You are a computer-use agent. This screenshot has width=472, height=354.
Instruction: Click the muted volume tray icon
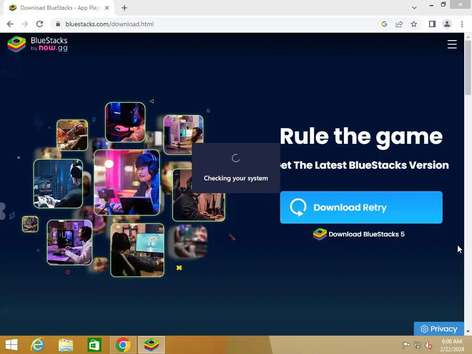429,345
